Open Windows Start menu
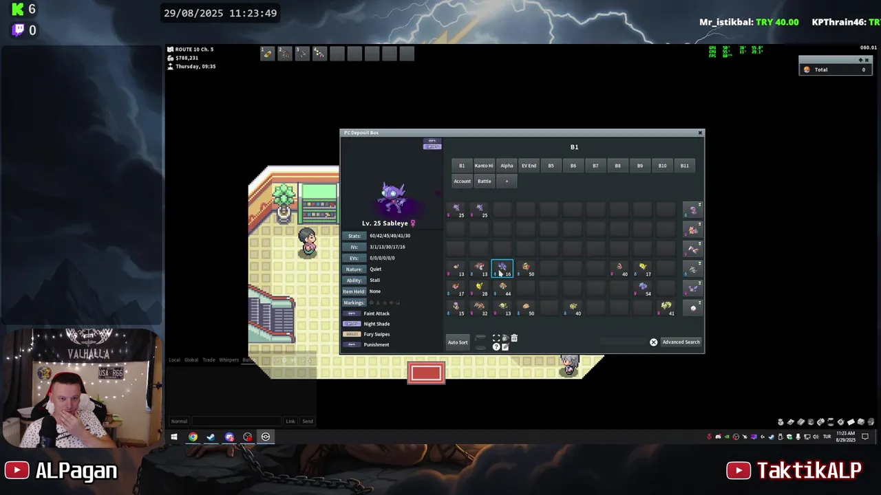 click(174, 437)
